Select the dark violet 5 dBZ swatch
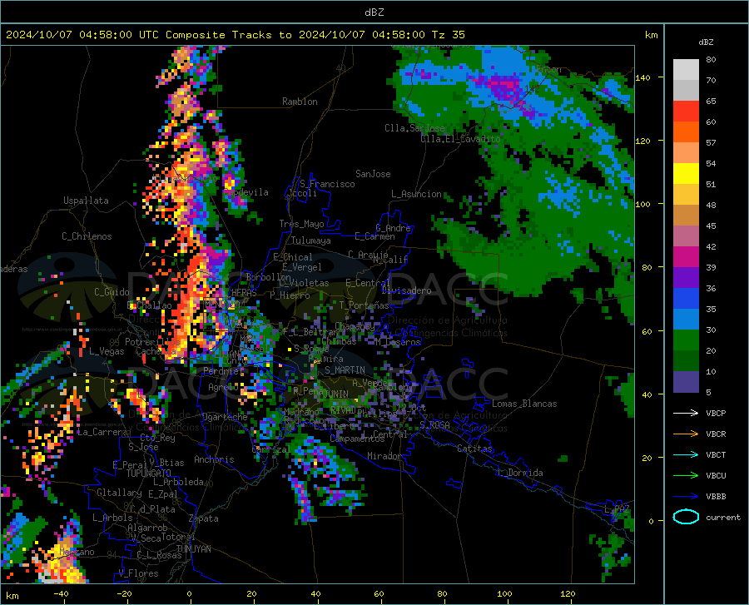The width and height of the screenshot is (749, 605). [686, 382]
